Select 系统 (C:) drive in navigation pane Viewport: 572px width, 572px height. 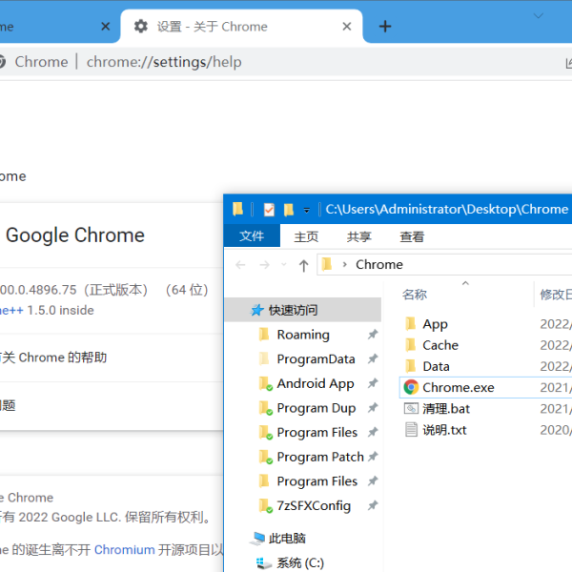tap(300, 562)
